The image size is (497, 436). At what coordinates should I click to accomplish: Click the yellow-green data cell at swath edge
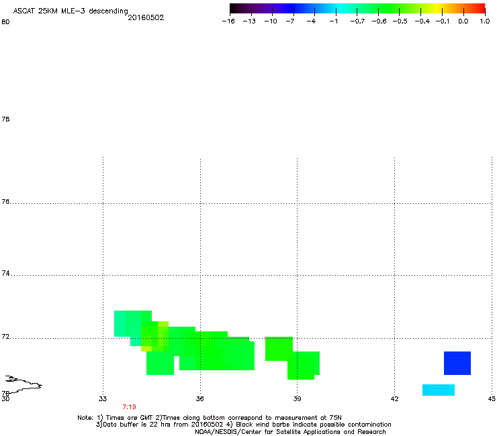point(146,349)
